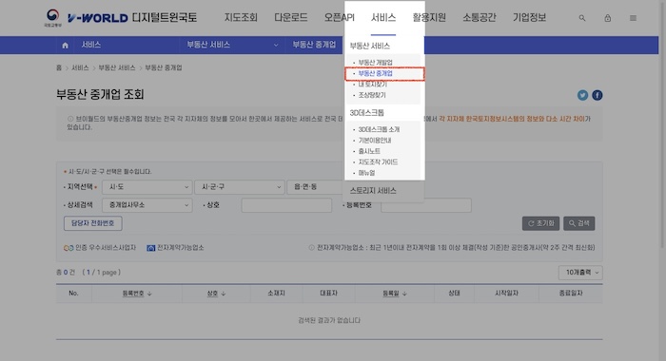Click 부동산 서비스 breadcrumb link
This screenshot has height=361, width=666.
click(117, 67)
